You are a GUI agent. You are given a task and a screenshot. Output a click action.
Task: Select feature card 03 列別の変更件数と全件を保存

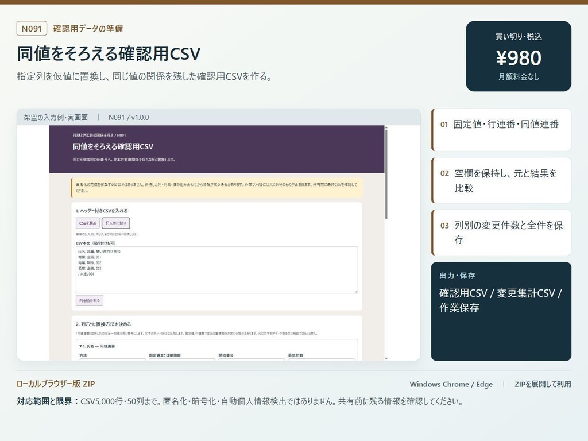pos(501,233)
